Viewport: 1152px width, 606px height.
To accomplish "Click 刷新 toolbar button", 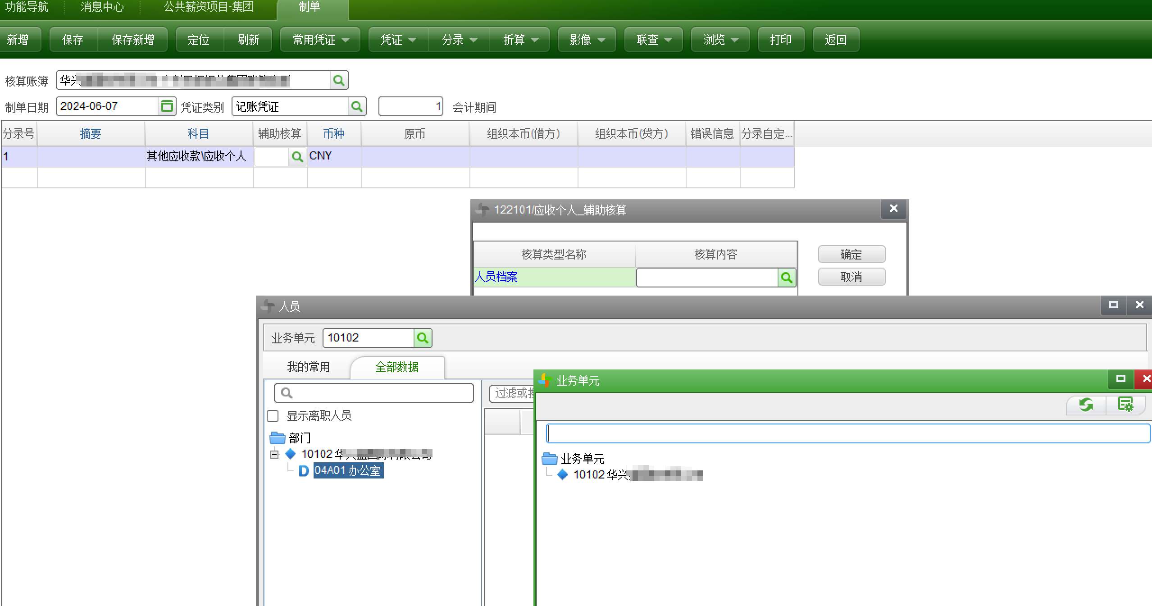I will pyautogui.click(x=248, y=40).
